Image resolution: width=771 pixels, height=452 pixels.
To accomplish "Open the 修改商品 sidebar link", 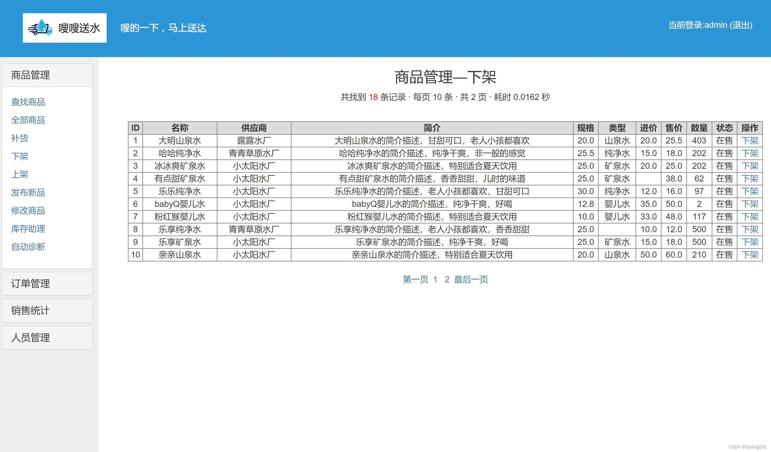I will [28, 210].
